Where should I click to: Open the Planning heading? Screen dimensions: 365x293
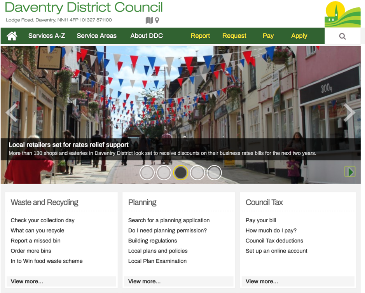(142, 202)
